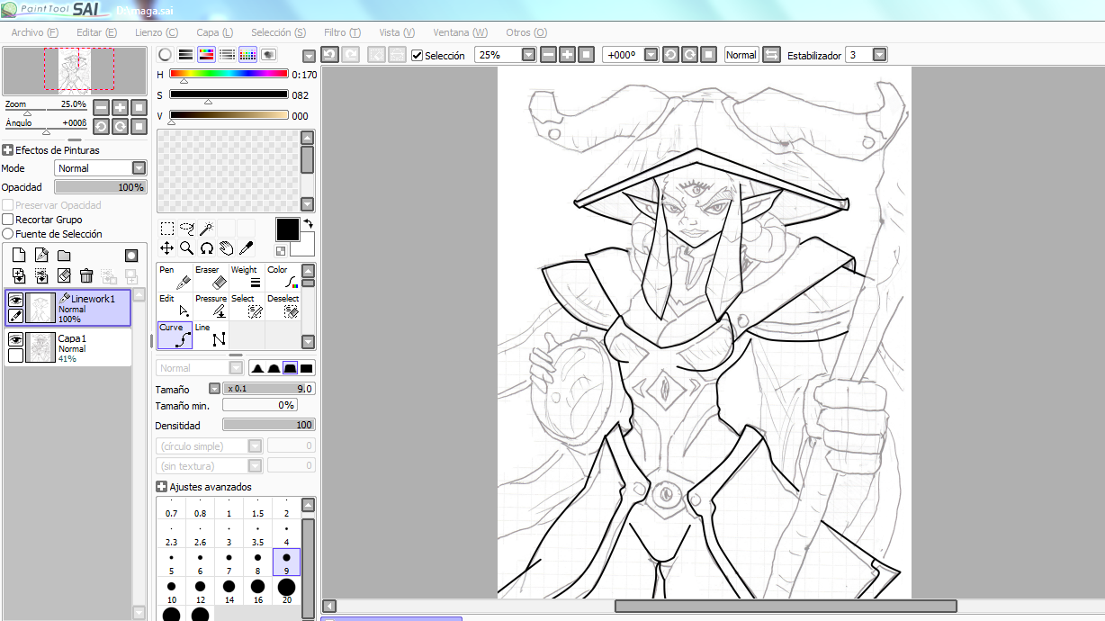Screen dimensions: 1105x621
Task: Toggle the swatches panel
Action: (x=247, y=55)
